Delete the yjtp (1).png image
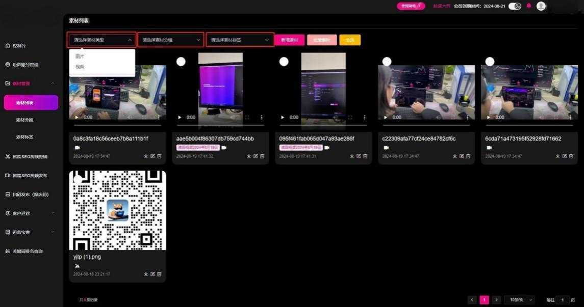 pyautogui.click(x=159, y=274)
